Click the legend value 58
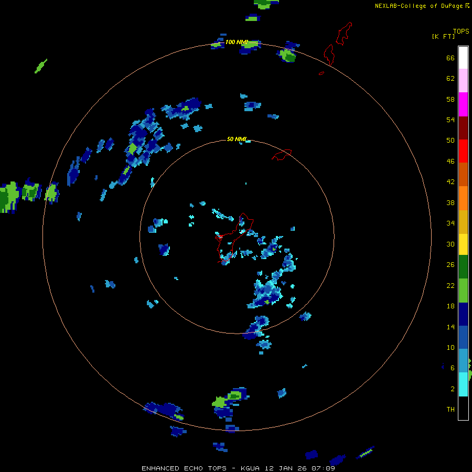This screenshot has height=472, width=472. click(450, 99)
